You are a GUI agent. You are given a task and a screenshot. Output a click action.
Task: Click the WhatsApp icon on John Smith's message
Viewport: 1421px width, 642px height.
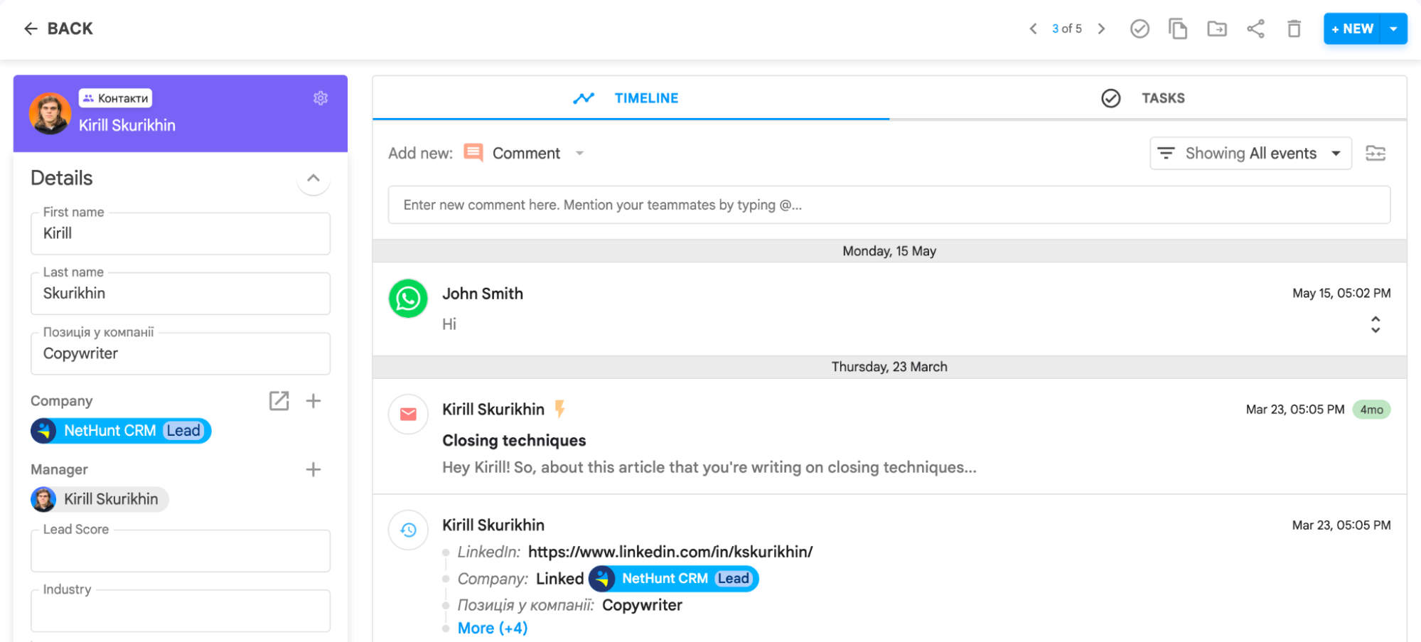point(407,299)
